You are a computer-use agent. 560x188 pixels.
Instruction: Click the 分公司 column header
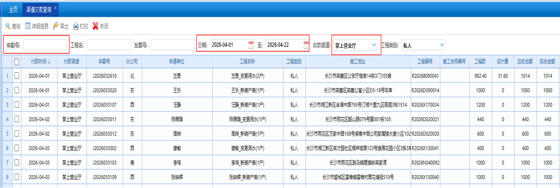click(x=132, y=61)
